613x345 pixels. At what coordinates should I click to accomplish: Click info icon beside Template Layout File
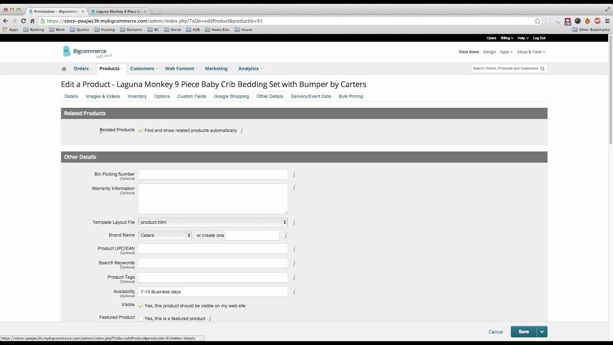(294, 222)
